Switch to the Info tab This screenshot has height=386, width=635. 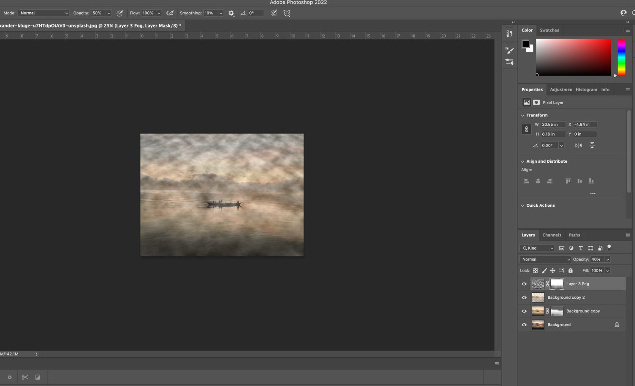605,89
